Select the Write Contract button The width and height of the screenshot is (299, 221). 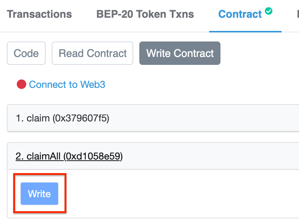(x=180, y=53)
